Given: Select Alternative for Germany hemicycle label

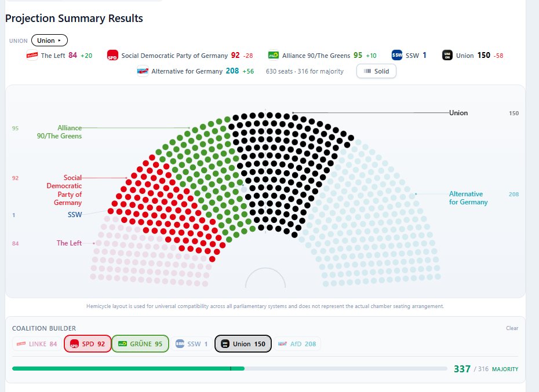Looking at the screenshot, I should (468, 198).
